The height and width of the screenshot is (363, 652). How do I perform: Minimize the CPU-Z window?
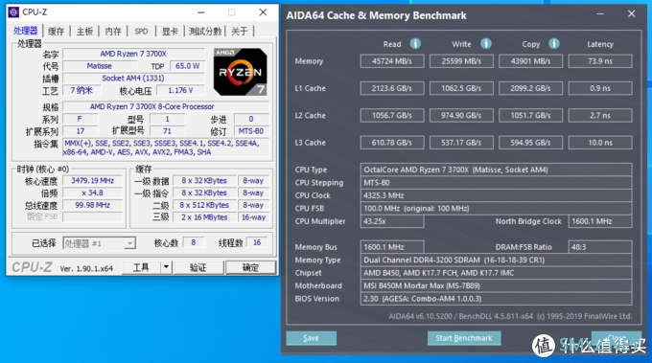tap(201, 12)
